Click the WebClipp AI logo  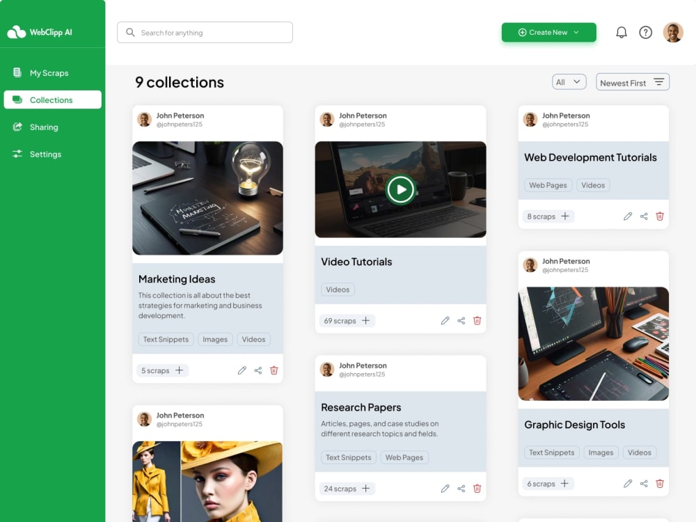40,32
